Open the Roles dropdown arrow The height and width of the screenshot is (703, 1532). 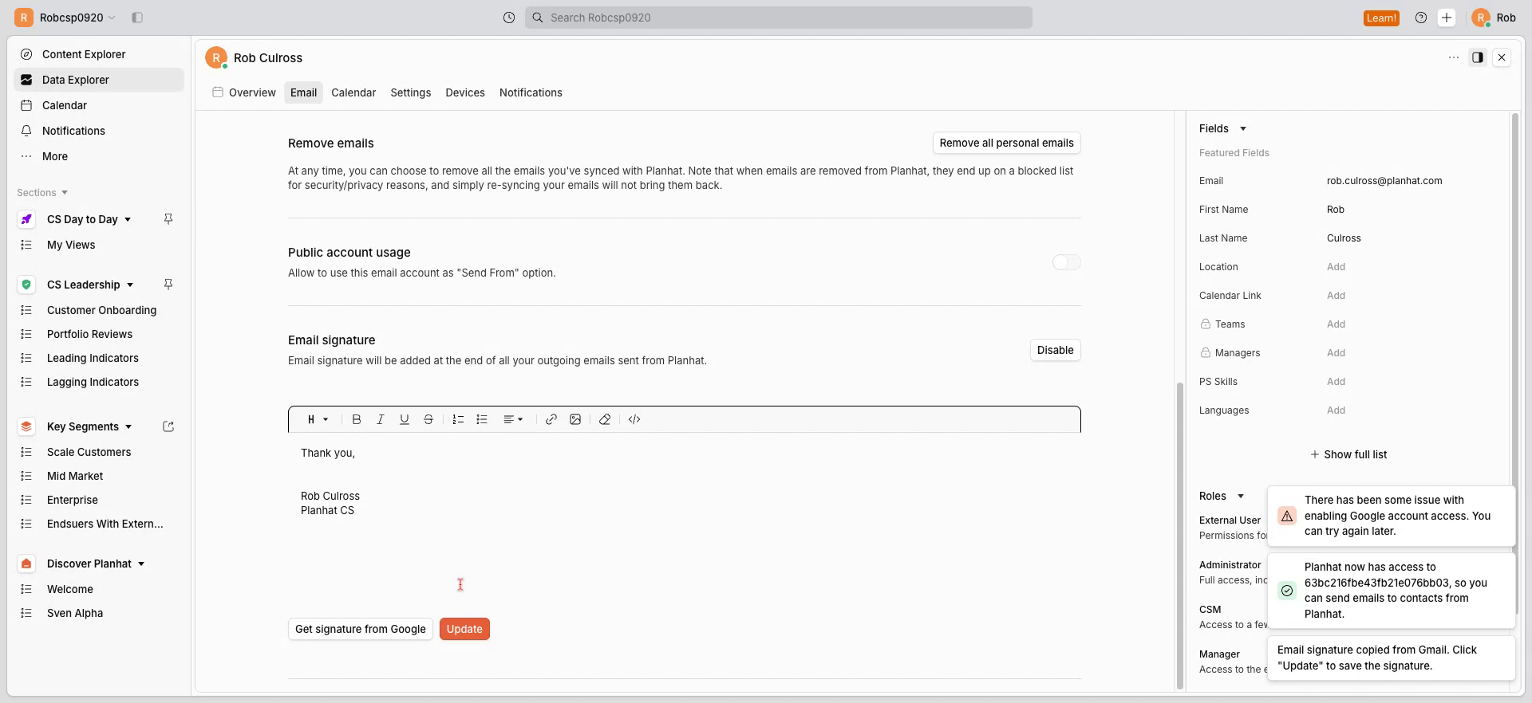pos(1240,497)
